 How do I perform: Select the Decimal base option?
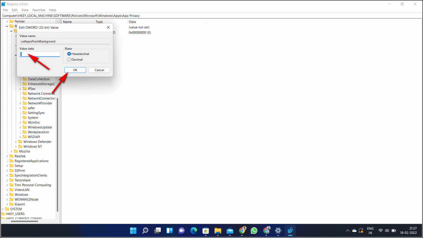pos(69,59)
